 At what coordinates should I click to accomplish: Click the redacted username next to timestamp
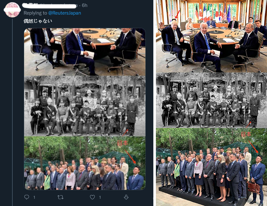(50, 6)
